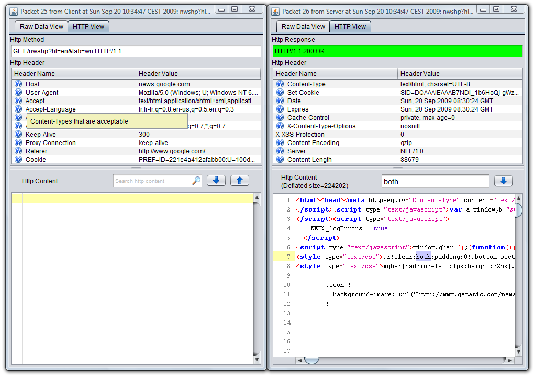The width and height of the screenshot is (535, 377).
Task: Click the info icon for Accept-Language header
Action: tap(18, 109)
